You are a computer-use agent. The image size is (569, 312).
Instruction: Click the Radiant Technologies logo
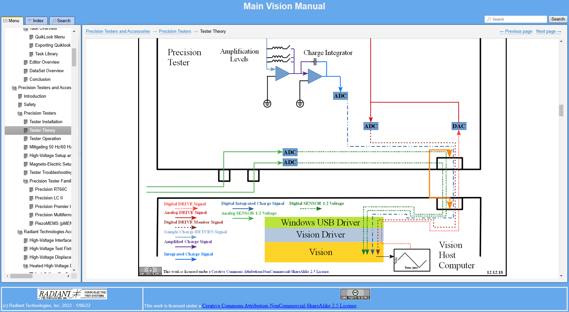click(72, 294)
